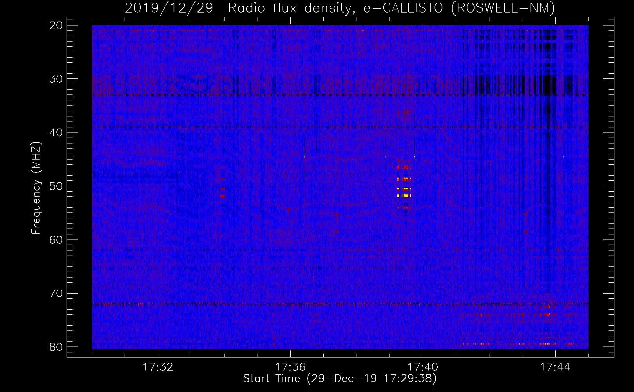Click the '50' frequency tick label
Viewport: 634px width, 392px height.
(x=56, y=186)
